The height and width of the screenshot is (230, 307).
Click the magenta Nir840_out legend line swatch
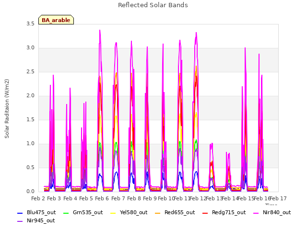click(256, 213)
